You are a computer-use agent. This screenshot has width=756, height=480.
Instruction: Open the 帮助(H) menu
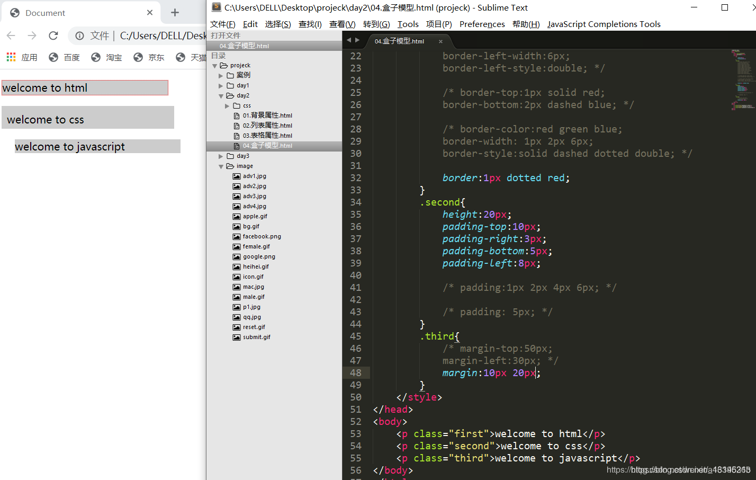pos(526,24)
